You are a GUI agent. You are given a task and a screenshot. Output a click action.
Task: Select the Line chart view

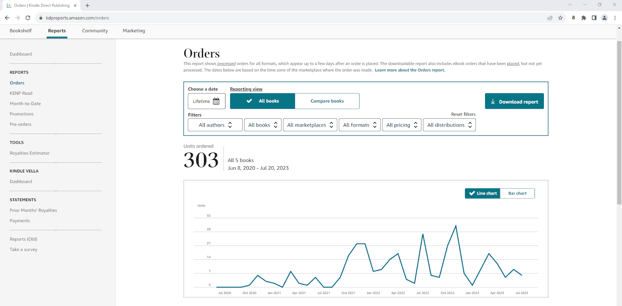click(x=482, y=193)
